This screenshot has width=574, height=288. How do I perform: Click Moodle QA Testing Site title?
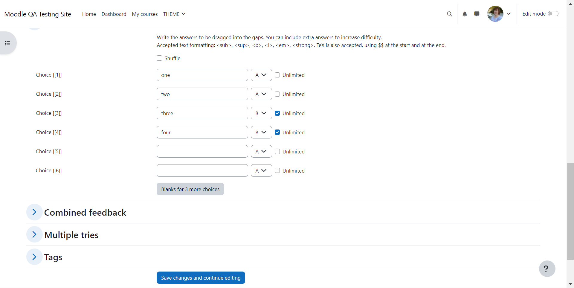(38, 14)
